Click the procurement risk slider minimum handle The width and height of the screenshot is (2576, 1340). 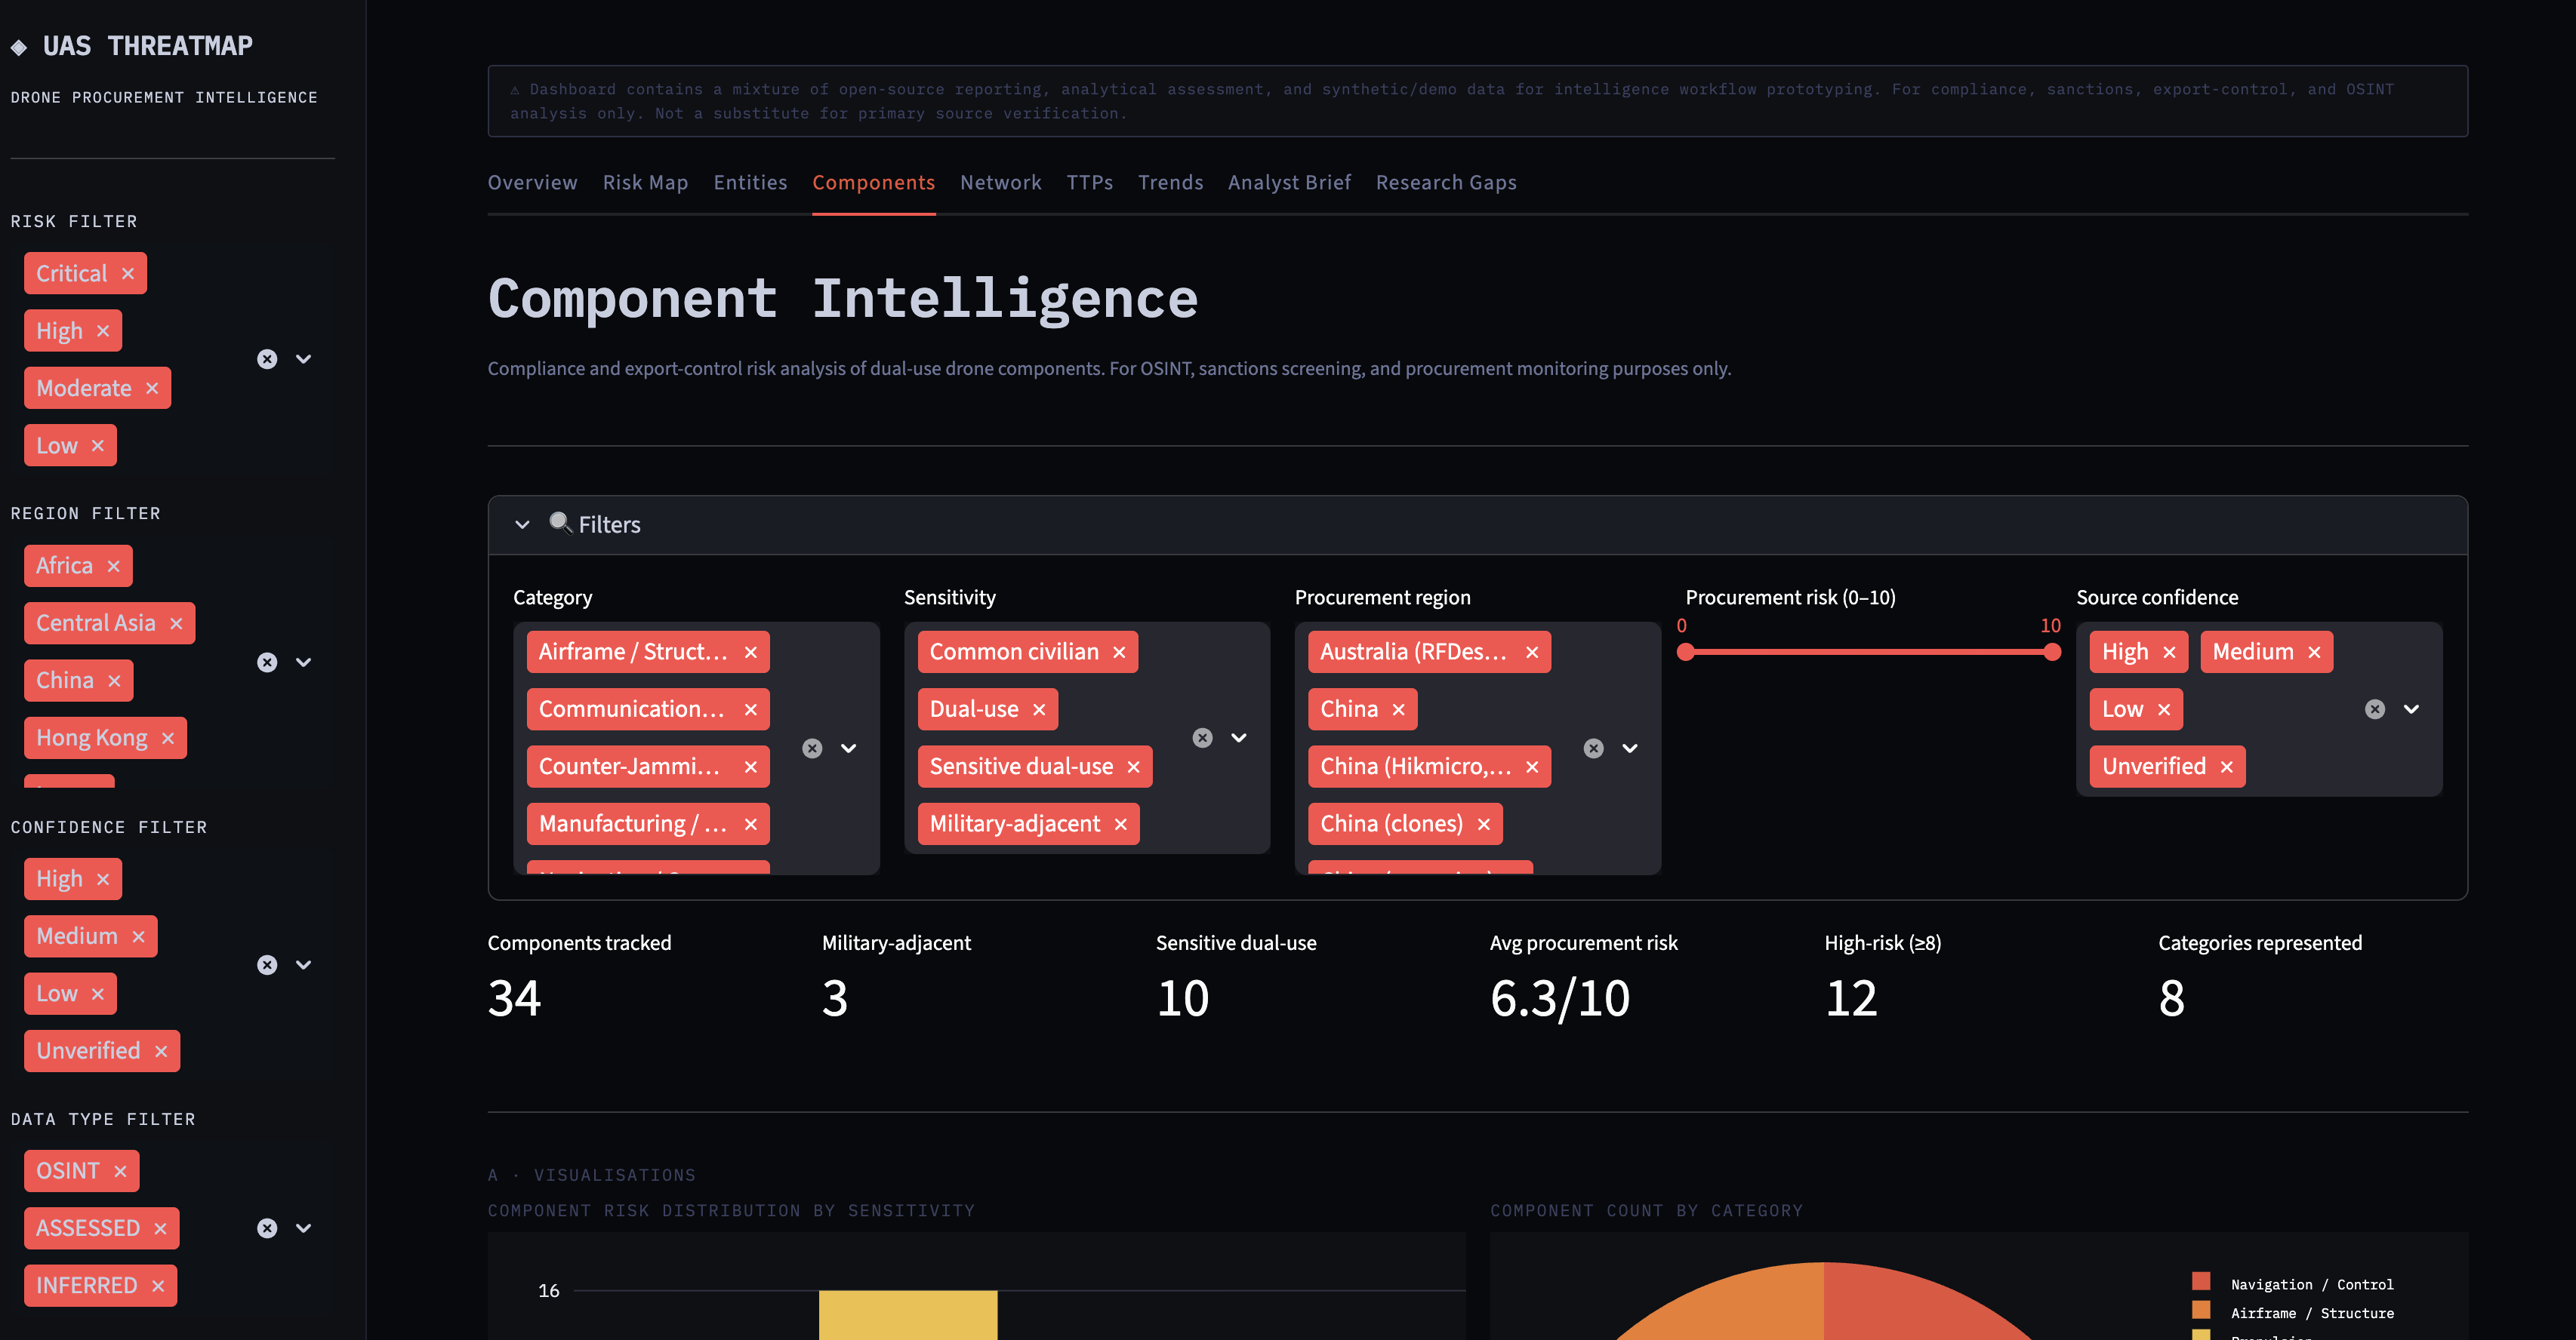[x=1686, y=653]
